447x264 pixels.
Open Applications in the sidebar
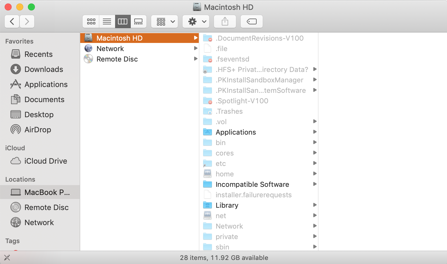[x=40, y=84]
